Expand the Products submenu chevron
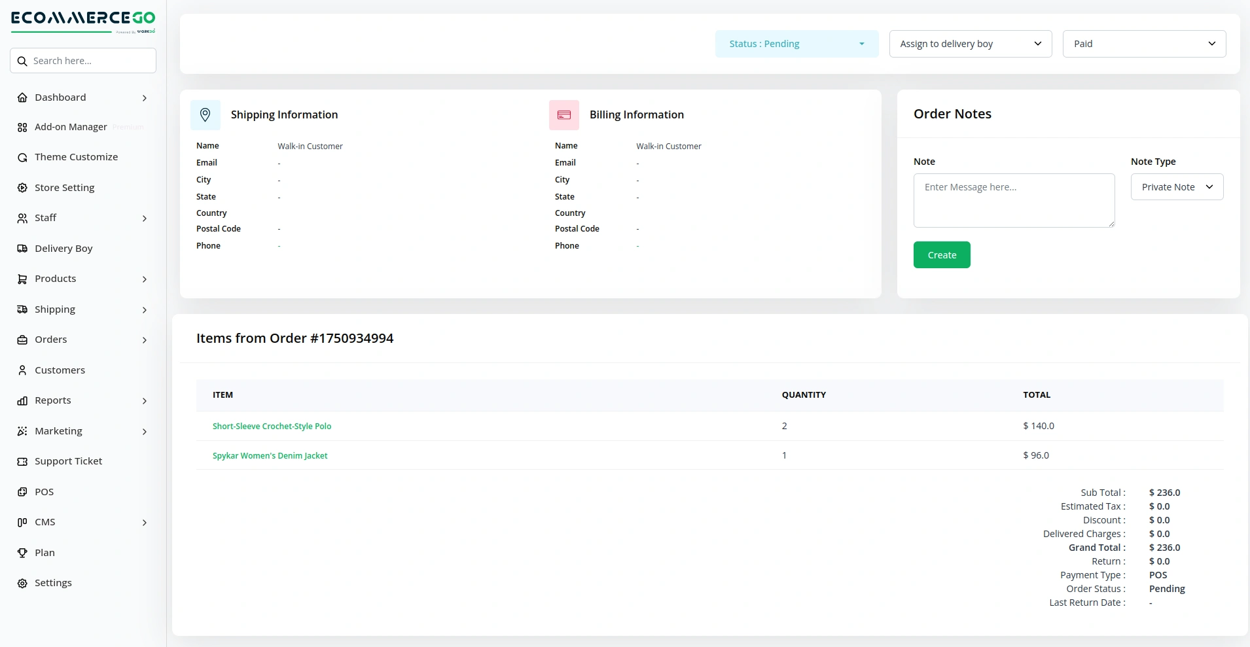1250x647 pixels. coord(145,279)
